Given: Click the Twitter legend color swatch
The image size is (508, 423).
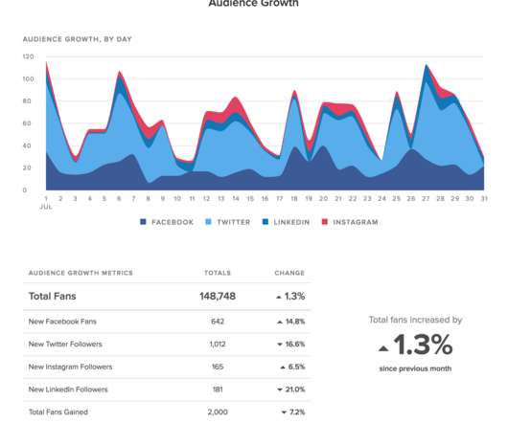Looking at the screenshot, I should pos(208,222).
